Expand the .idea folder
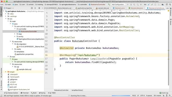 coord(6,14)
